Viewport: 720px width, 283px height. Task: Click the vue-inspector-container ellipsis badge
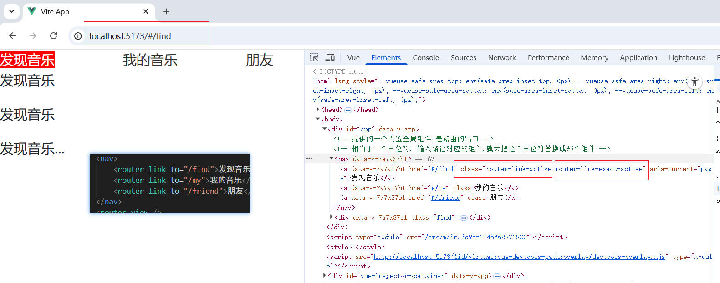[x=497, y=276]
